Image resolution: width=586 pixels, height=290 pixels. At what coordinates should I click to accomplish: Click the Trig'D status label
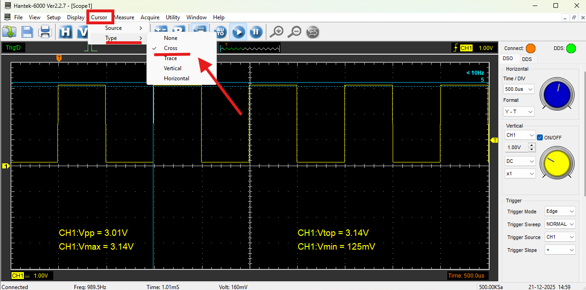coord(13,48)
